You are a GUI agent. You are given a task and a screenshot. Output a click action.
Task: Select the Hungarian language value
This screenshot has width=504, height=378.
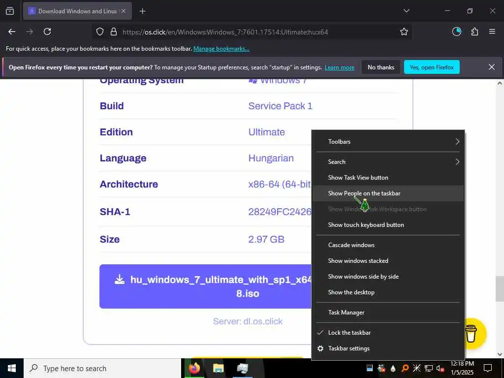coord(271,158)
